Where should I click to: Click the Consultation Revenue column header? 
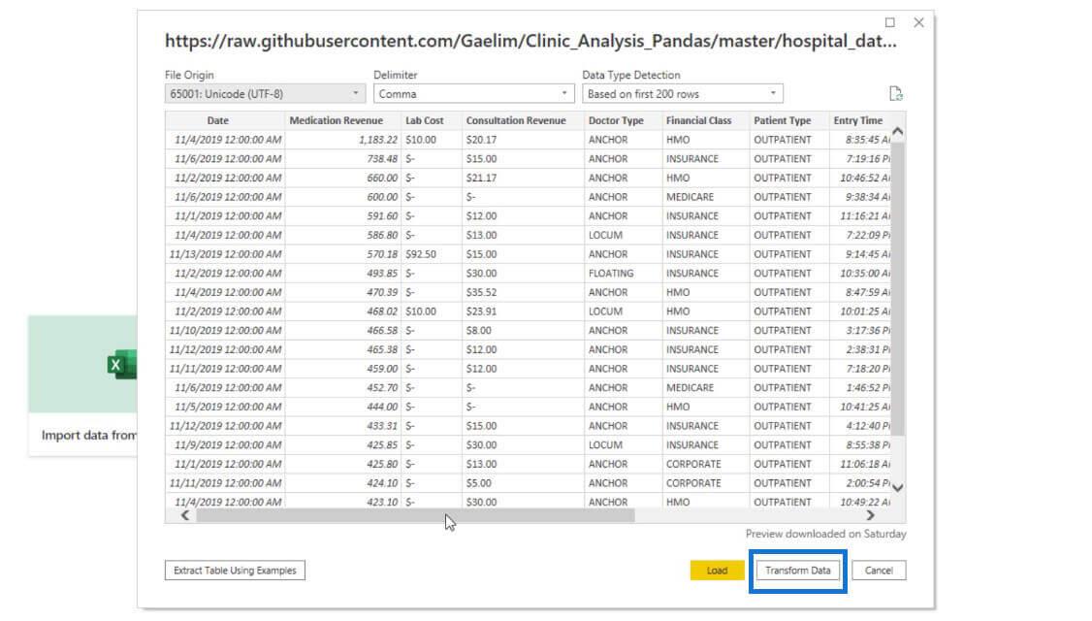[516, 120]
